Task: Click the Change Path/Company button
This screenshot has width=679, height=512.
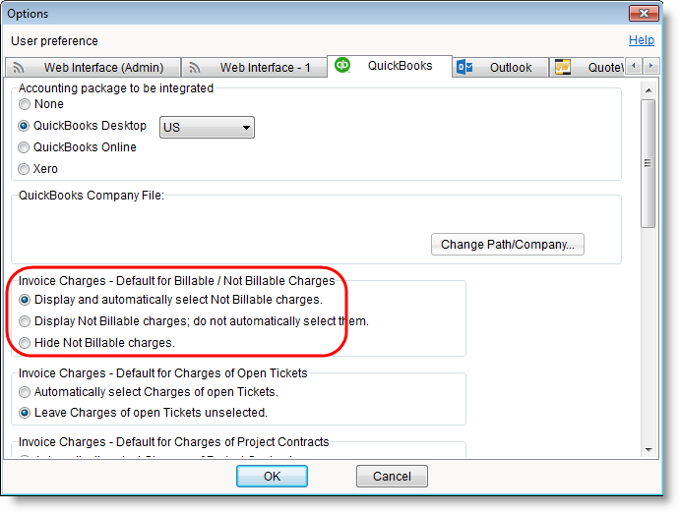Action: (507, 244)
